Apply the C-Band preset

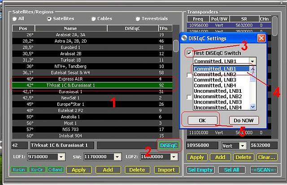point(55,170)
